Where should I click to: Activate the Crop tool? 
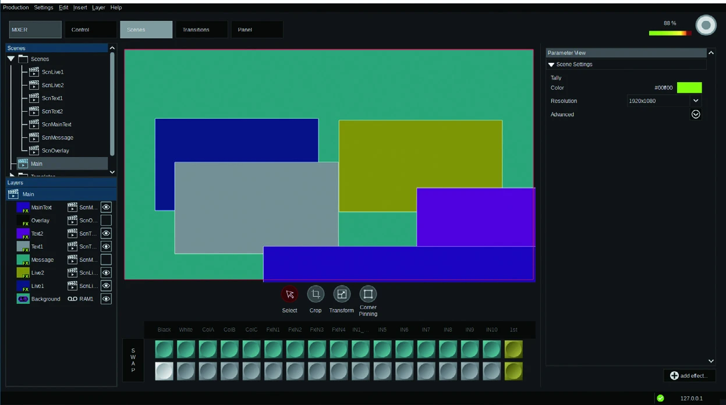click(x=316, y=294)
